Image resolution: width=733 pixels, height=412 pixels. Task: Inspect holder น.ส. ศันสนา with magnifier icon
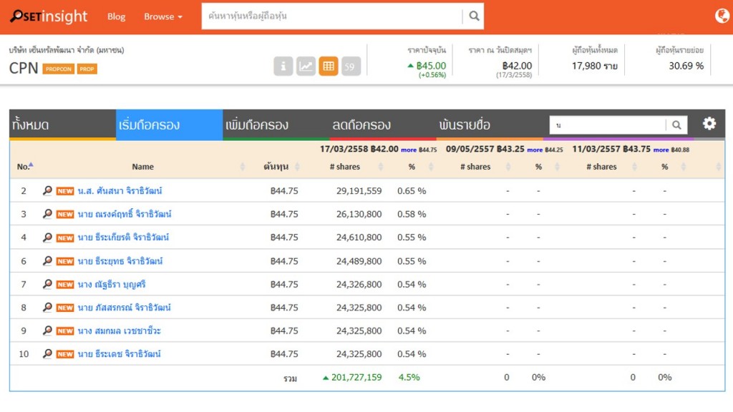click(47, 190)
